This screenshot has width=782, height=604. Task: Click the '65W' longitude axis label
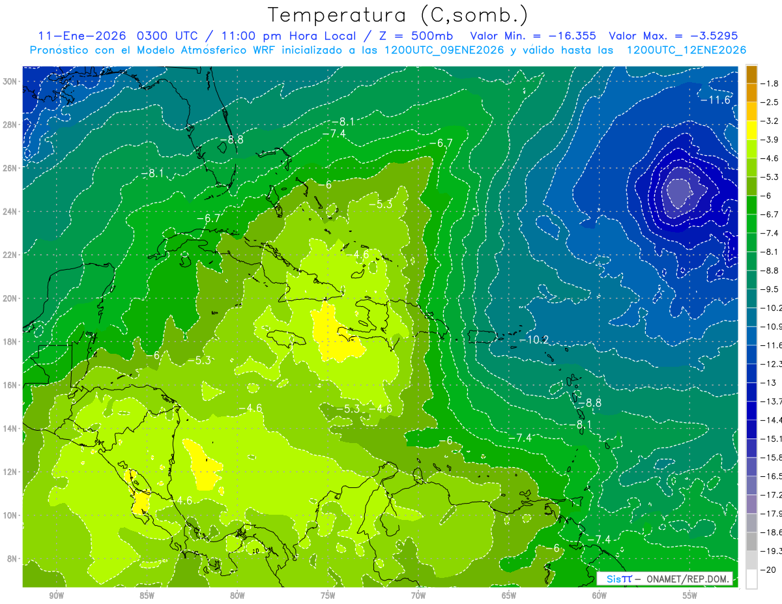coord(509,596)
